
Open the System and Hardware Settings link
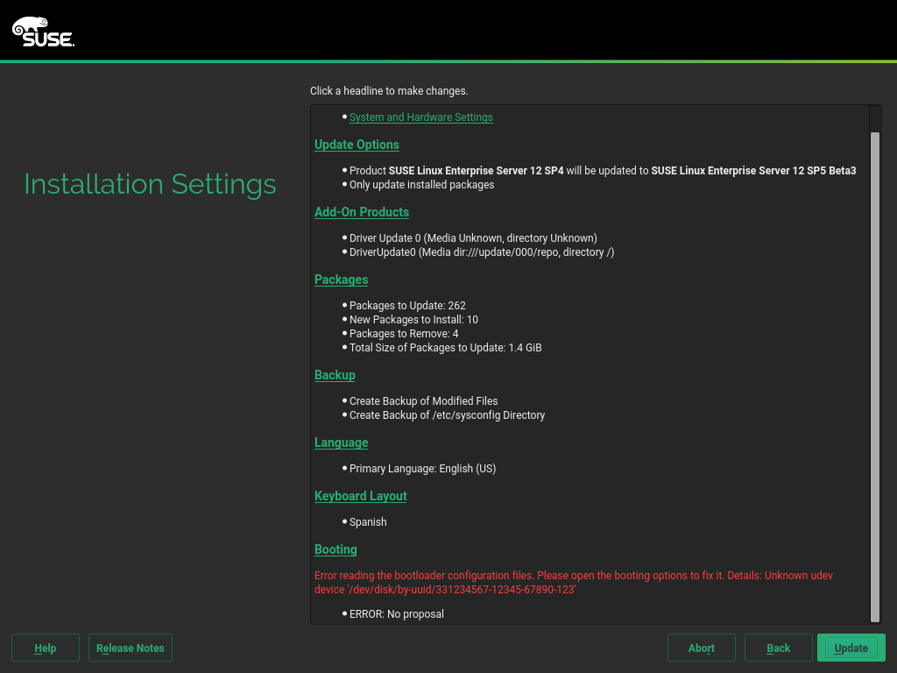420,117
